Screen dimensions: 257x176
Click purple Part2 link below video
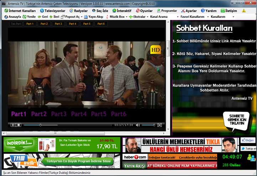pos(39,114)
